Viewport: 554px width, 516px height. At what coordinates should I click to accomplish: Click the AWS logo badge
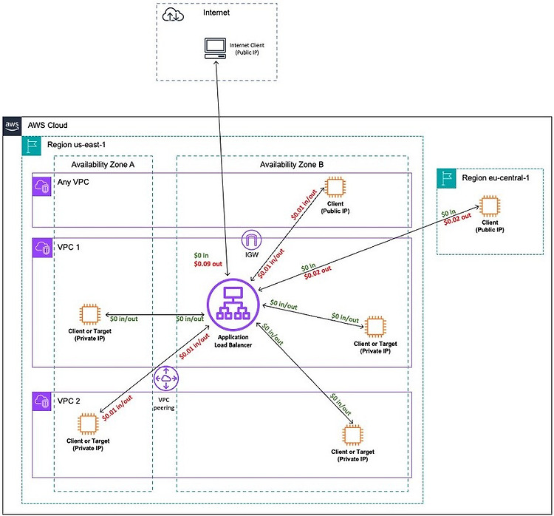pos(12,126)
